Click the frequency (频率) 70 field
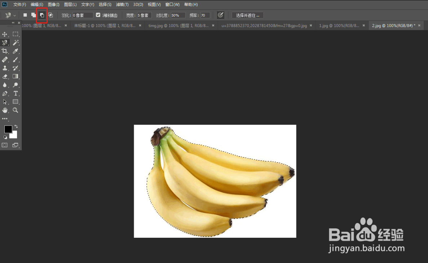 pyautogui.click(x=205, y=15)
